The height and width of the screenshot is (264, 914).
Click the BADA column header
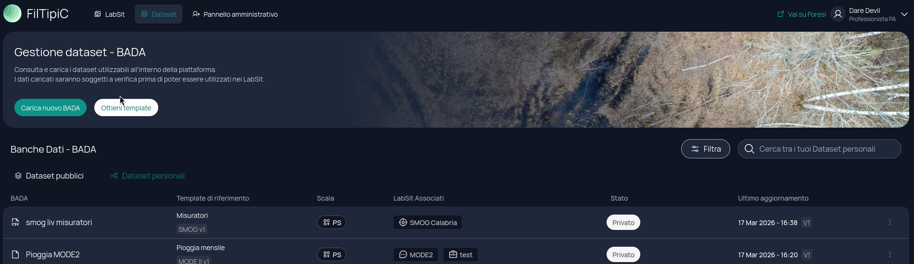pyautogui.click(x=19, y=198)
